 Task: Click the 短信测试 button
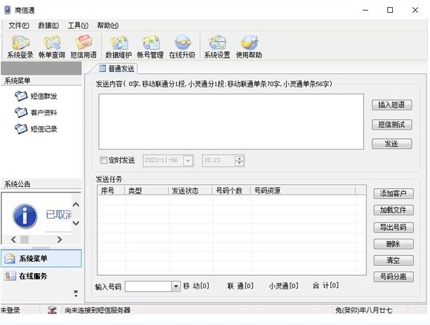(x=392, y=125)
